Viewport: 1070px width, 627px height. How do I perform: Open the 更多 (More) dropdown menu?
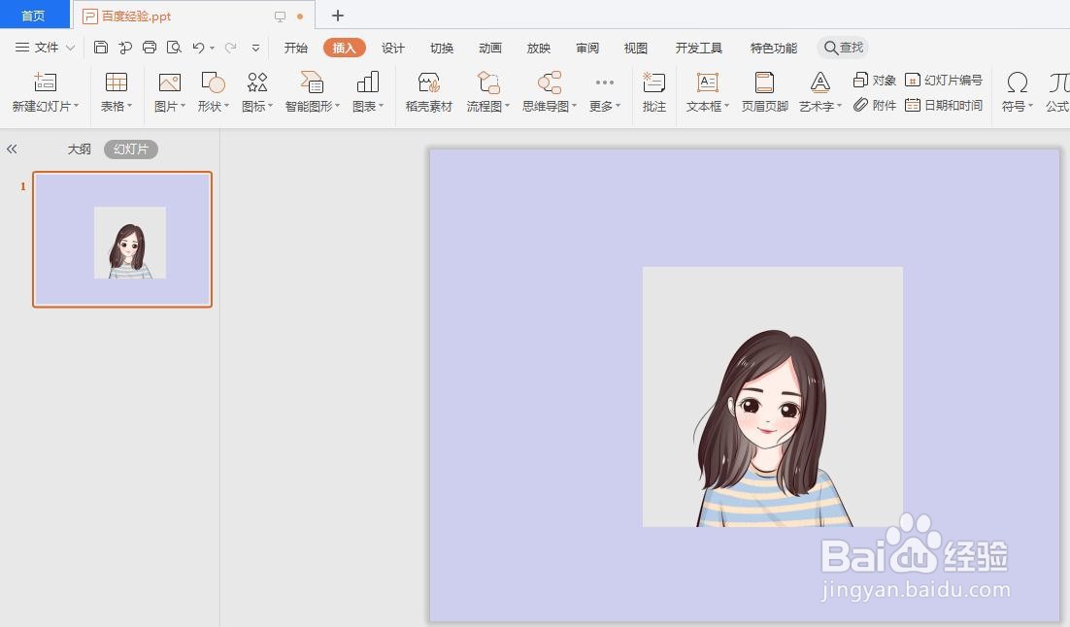tap(604, 92)
